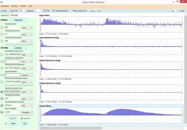Select the Estimated system tau radio button
The image size is (187, 130).
click(2, 55)
